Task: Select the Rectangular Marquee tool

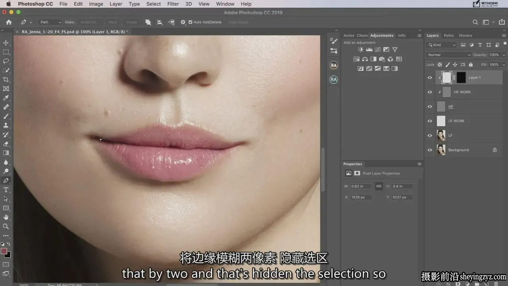Action: click(6, 52)
